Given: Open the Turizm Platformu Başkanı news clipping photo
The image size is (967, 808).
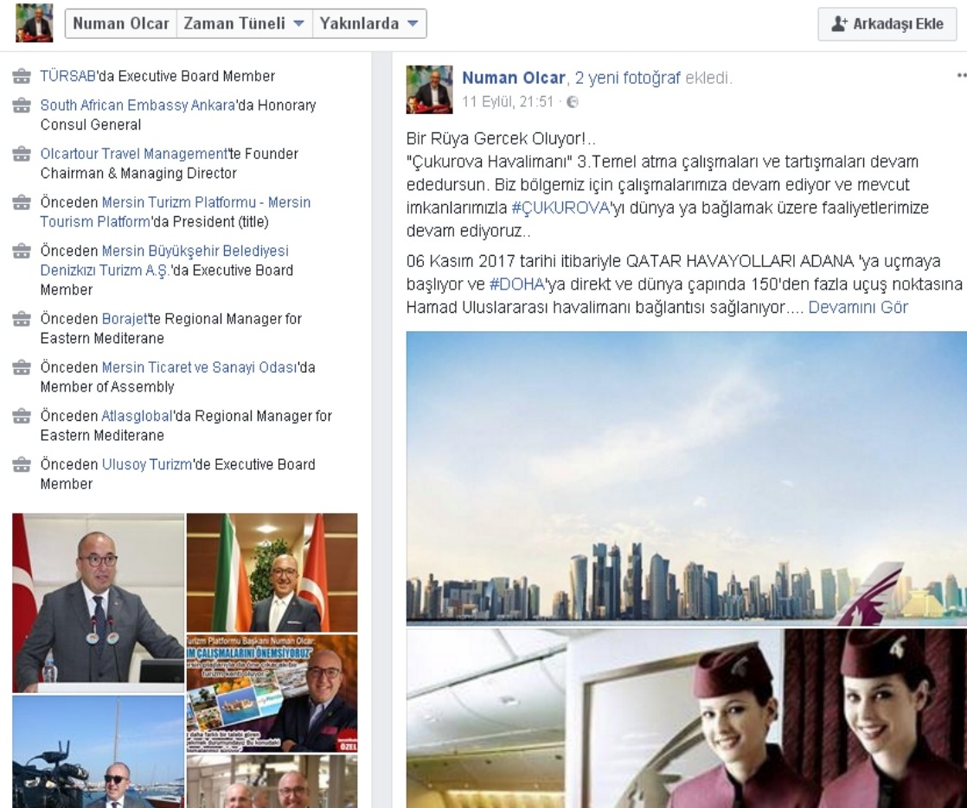Looking at the screenshot, I should [x=272, y=693].
